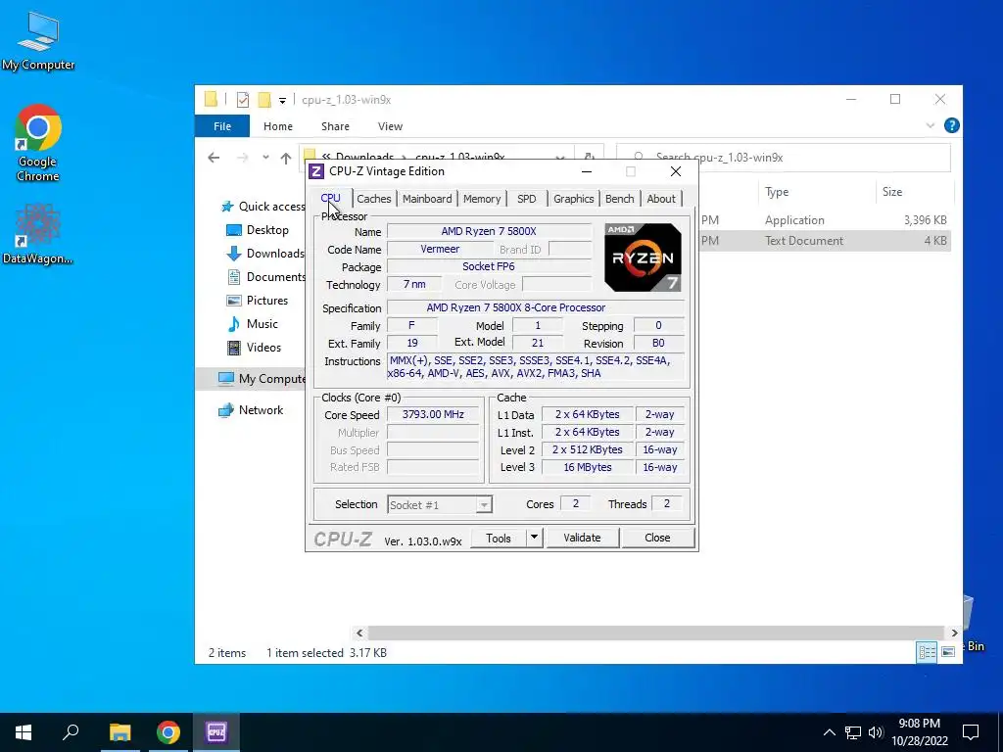
Task: Minimize the CPU-Z window
Action: (x=586, y=171)
